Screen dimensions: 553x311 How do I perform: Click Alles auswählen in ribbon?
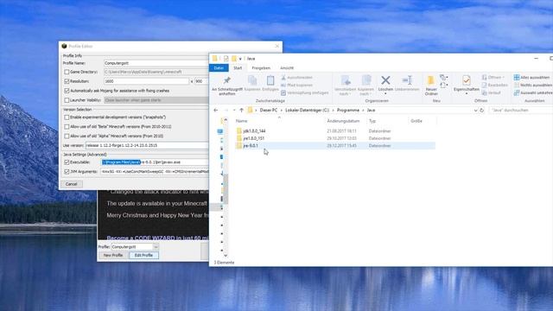coord(532,78)
